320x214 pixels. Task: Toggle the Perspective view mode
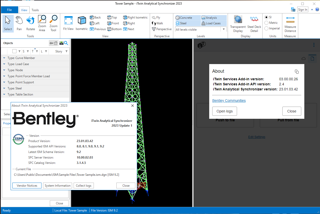[x=162, y=29]
